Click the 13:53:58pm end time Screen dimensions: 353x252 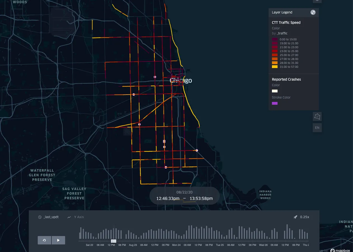coord(201,199)
